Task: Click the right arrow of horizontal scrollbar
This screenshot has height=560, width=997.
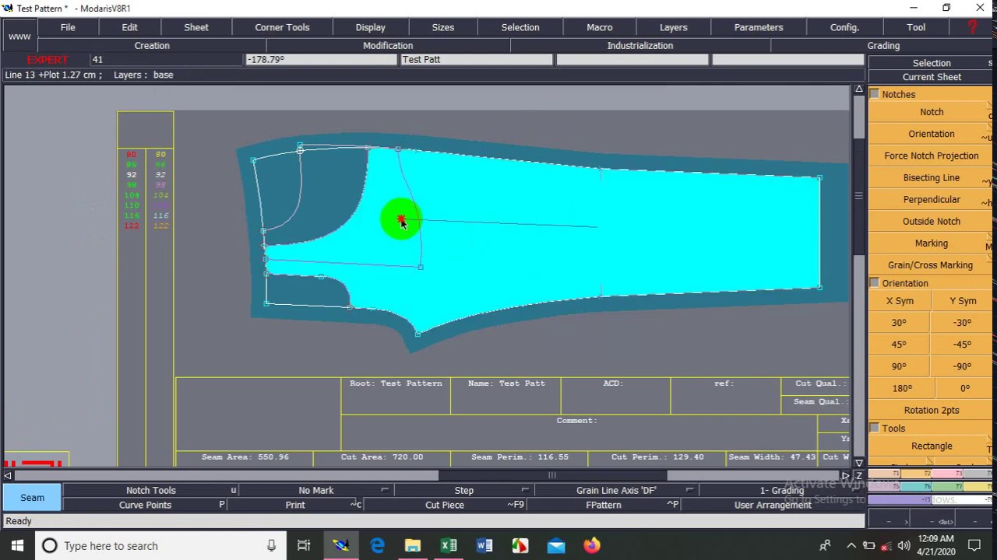Action: 846,475
